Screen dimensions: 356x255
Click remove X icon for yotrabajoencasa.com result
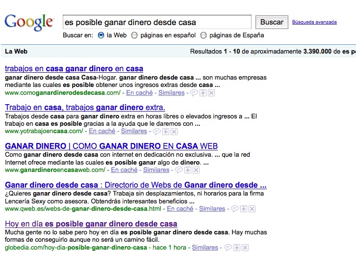pos(174,132)
